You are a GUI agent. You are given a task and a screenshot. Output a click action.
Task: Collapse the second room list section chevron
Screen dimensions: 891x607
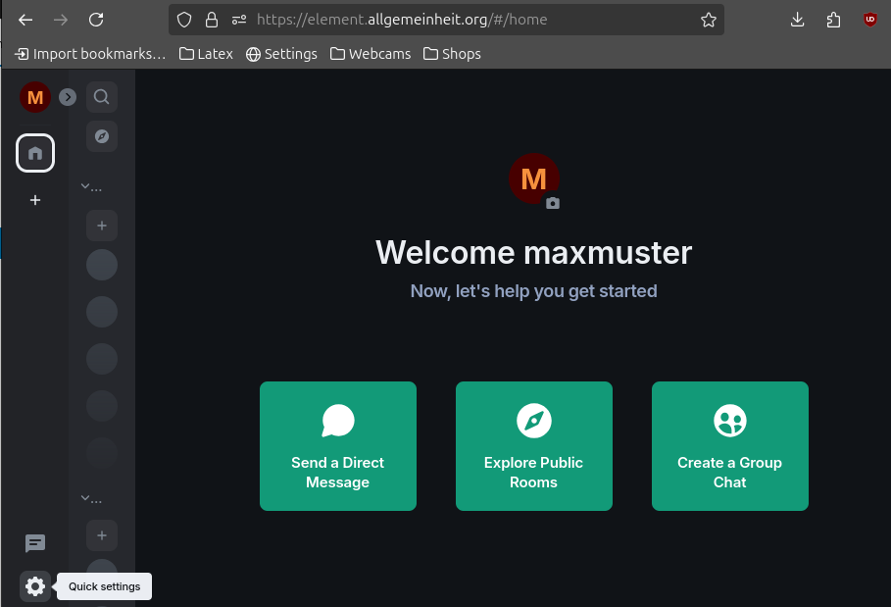[x=85, y=498]
